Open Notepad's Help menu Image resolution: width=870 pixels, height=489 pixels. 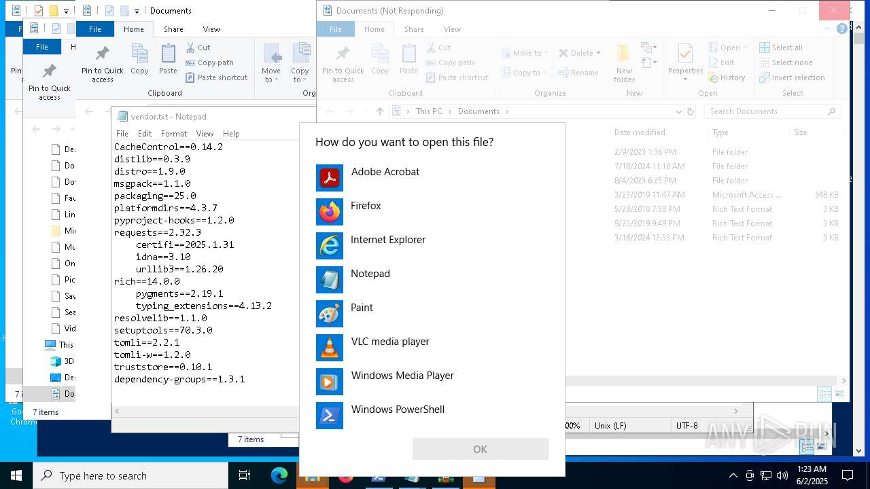coord(231,134)
